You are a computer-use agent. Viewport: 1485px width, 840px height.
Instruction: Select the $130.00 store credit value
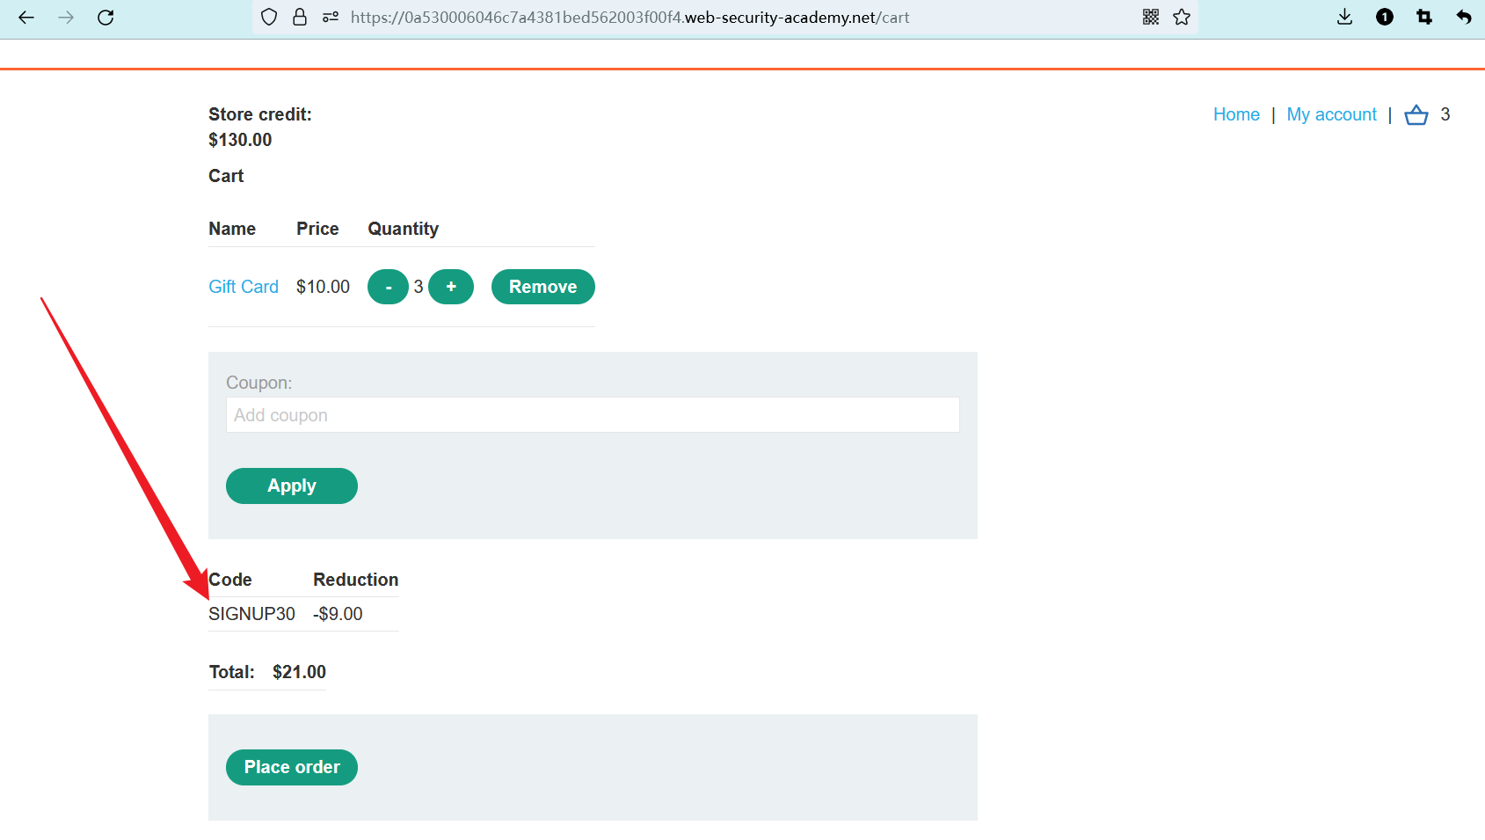point(240,140)
